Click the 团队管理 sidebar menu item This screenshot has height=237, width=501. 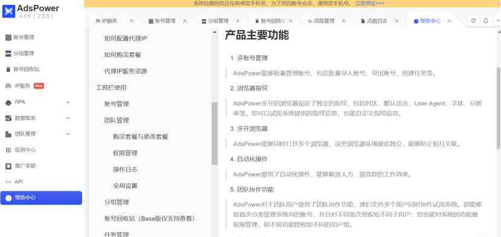tap(21, 134)
